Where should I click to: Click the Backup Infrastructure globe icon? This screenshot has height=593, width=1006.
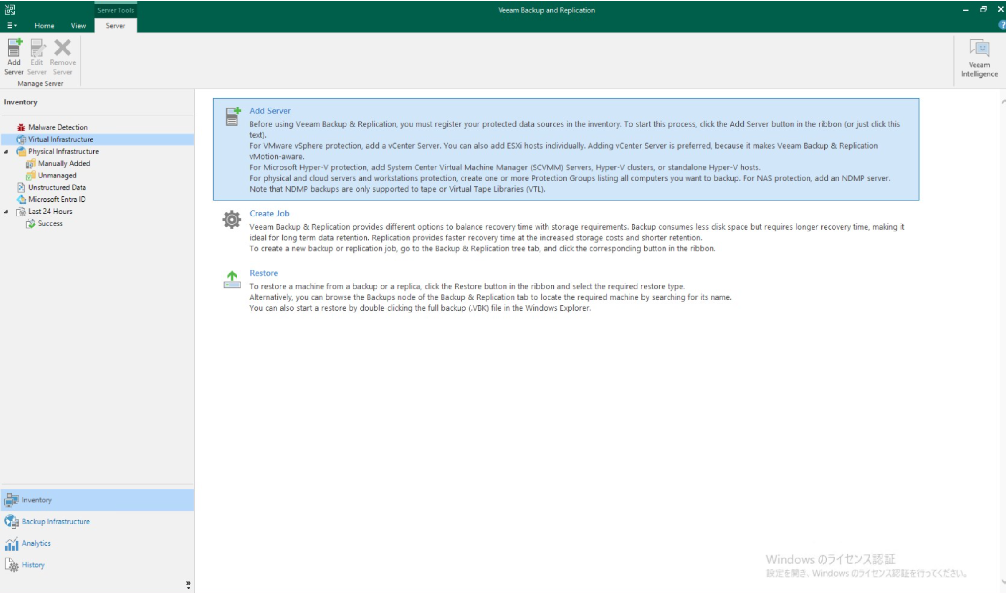click(12, 522)
